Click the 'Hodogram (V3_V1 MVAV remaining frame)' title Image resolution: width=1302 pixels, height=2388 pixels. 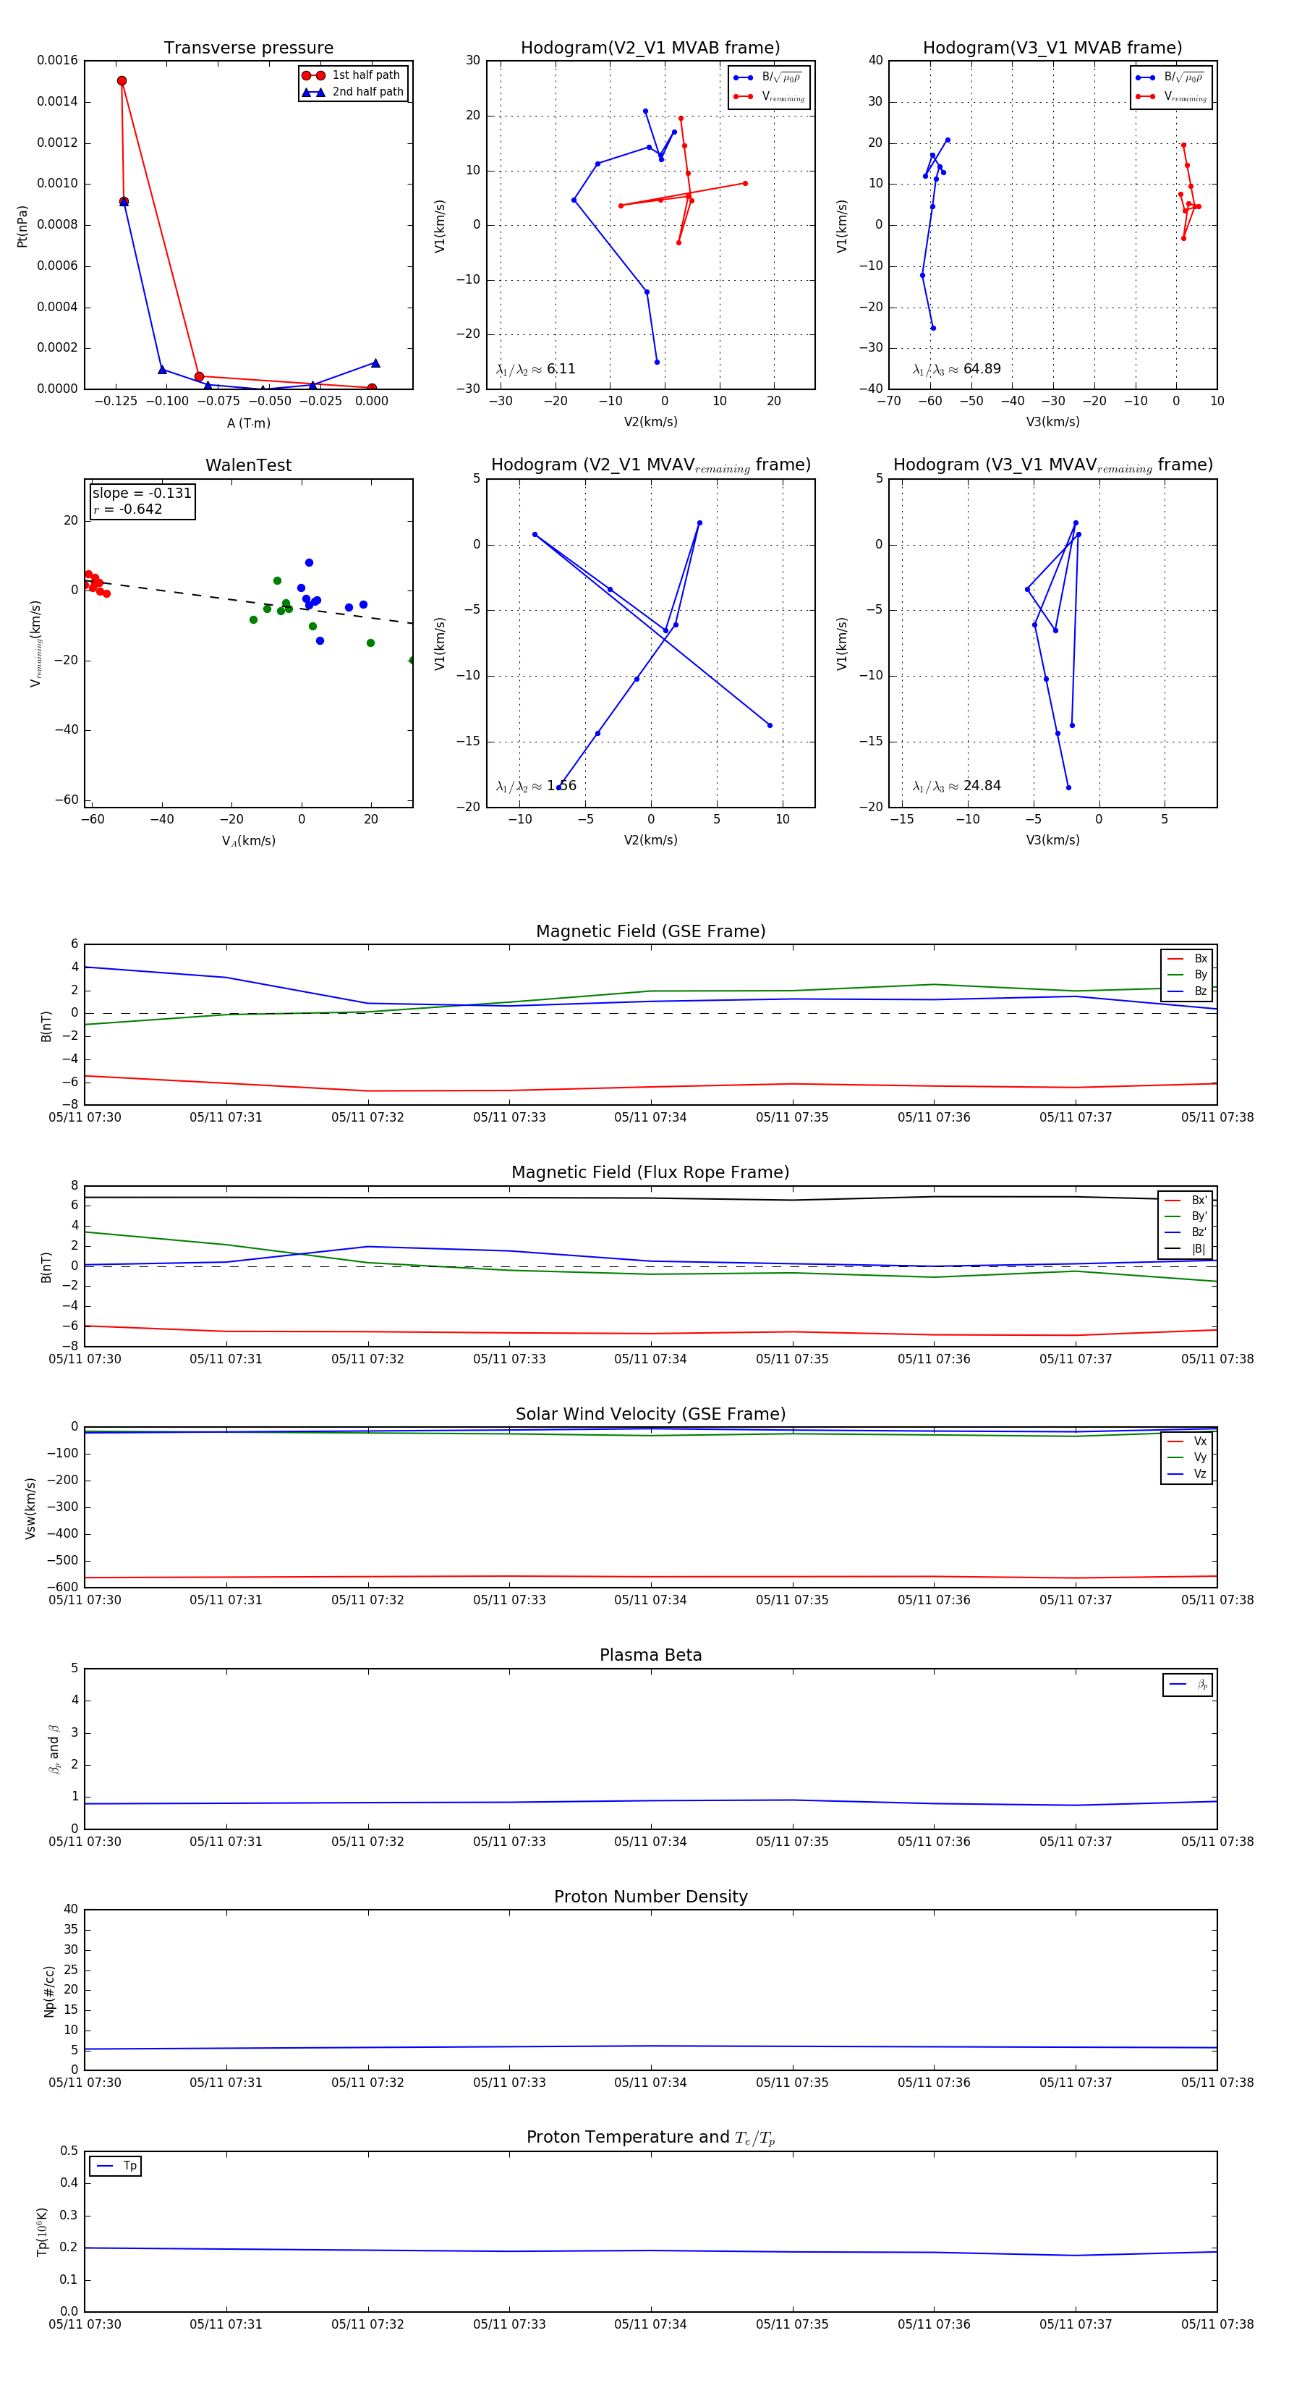tap(1052, 465)
